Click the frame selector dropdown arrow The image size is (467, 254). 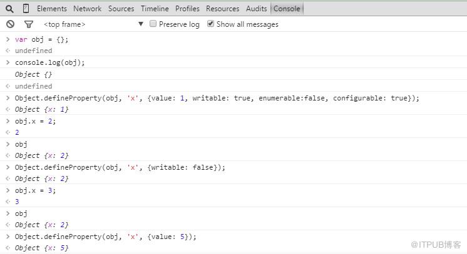141,24
